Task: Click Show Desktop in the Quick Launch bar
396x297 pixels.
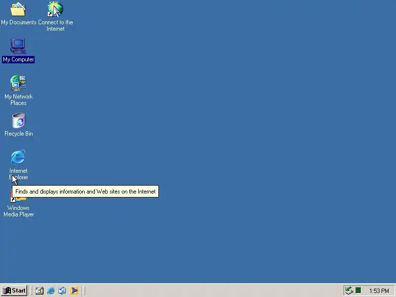Action: point(40,291)
